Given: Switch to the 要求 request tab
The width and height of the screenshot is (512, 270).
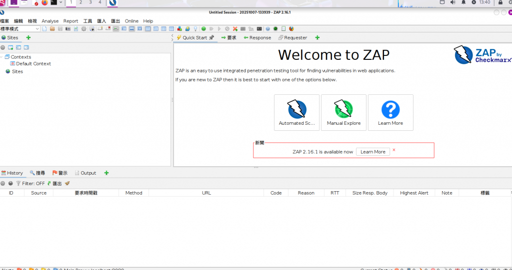Looking at the screenshot, I should point(229,37).
